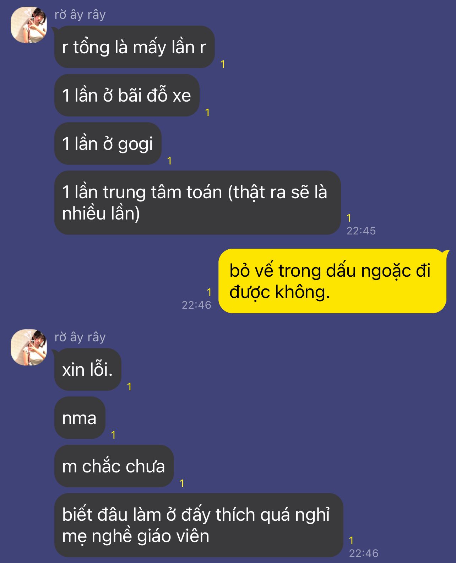Tap the 22:46 timestamp beside the yellow bubble
The width and height of the screenshot is (456, 563).
point(196,305)
